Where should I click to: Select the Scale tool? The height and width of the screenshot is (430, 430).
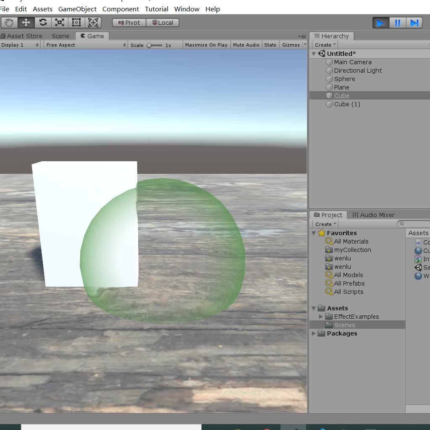(x=59, y=23)
